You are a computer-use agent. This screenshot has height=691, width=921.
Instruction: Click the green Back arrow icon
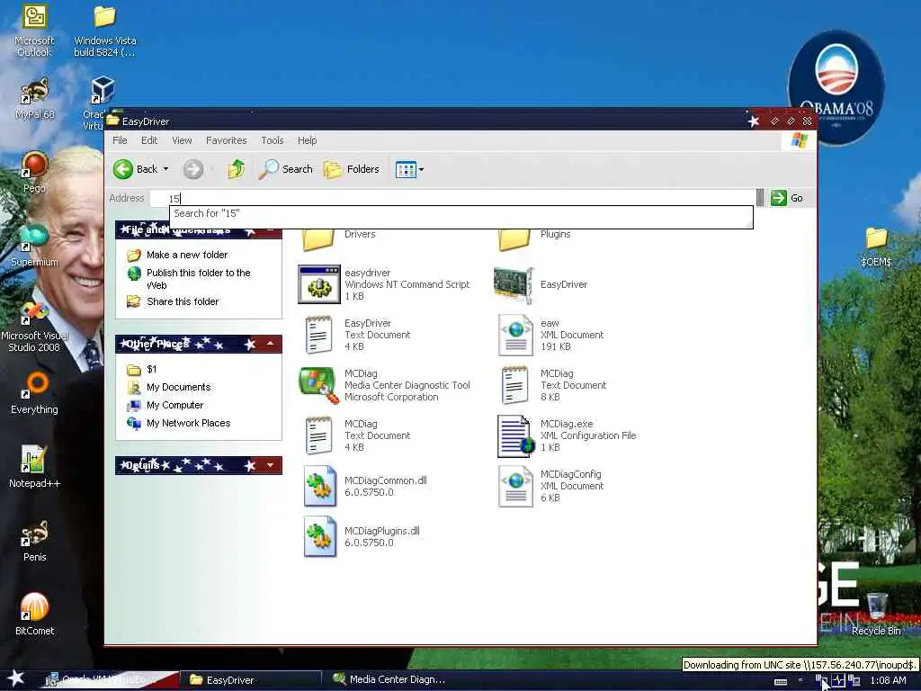(x=122, y=169)
